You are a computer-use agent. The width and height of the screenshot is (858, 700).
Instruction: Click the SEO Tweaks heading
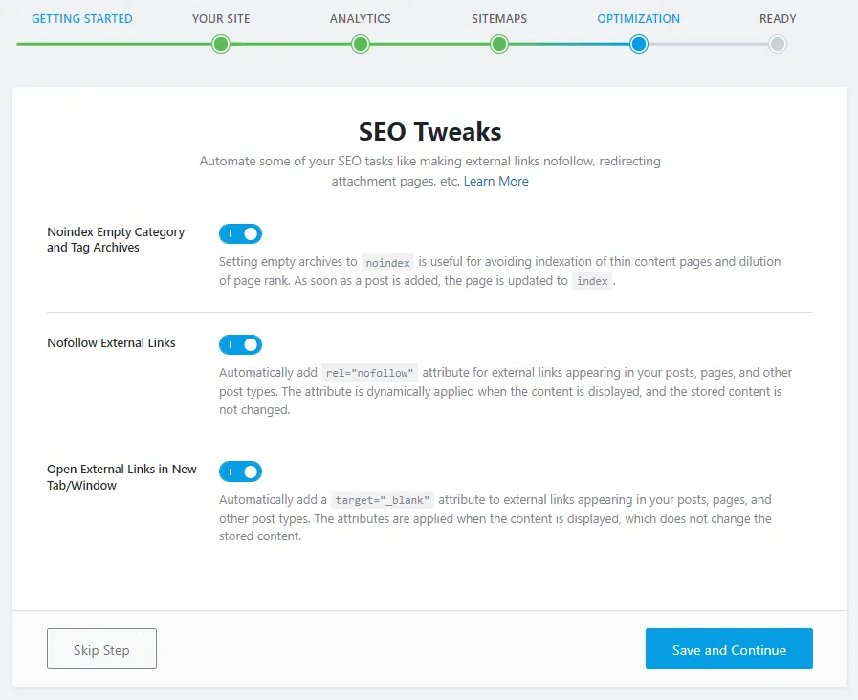(x=429, y=131)
